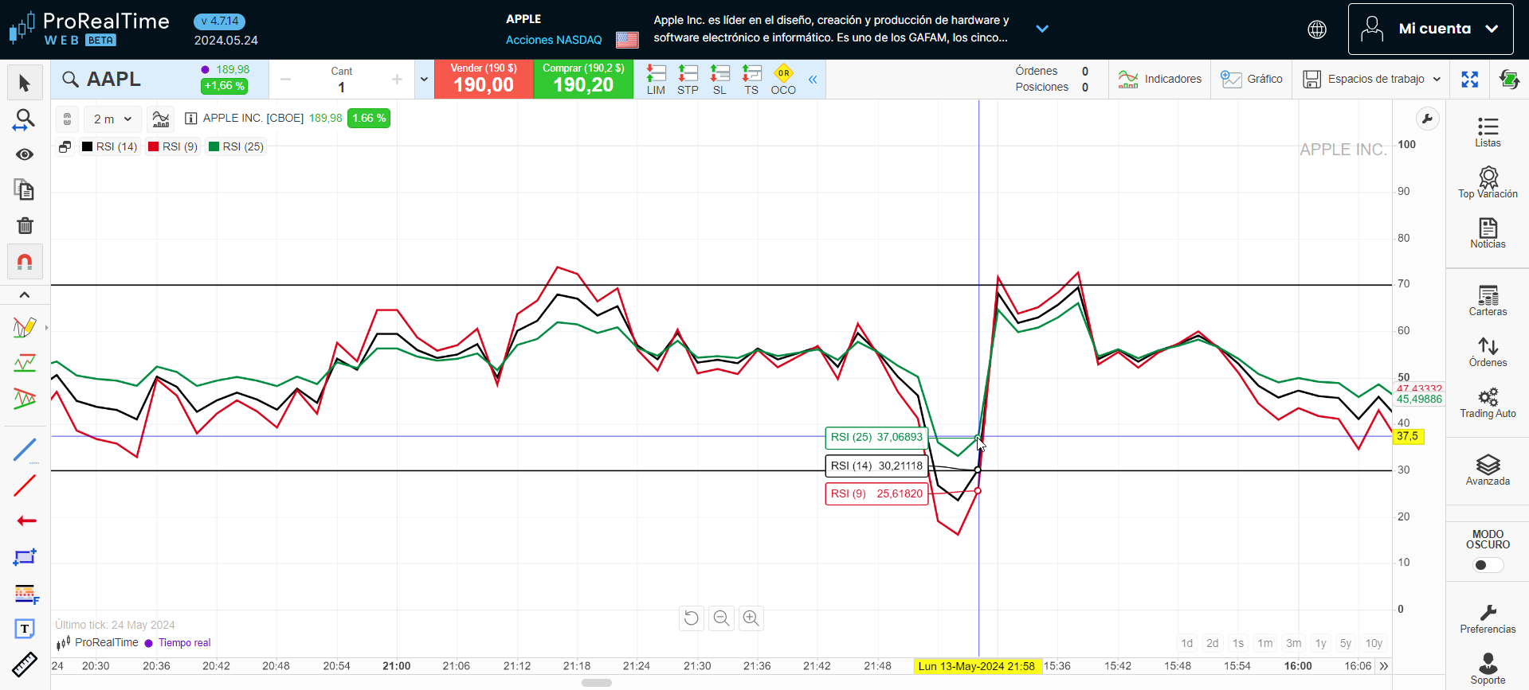Click the Vender 190,00 button
This screenshot has height=690, width=1529.
pyautogui.click(x=484, y=80)
